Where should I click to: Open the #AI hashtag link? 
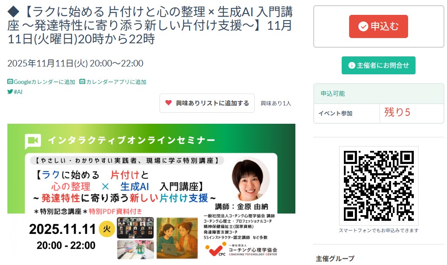pos(15,92)
